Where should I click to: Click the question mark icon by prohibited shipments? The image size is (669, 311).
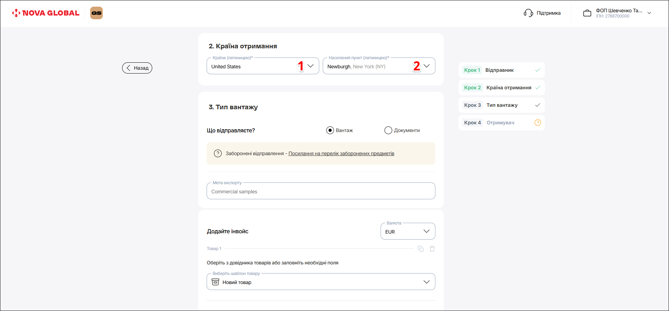[218, 153]
